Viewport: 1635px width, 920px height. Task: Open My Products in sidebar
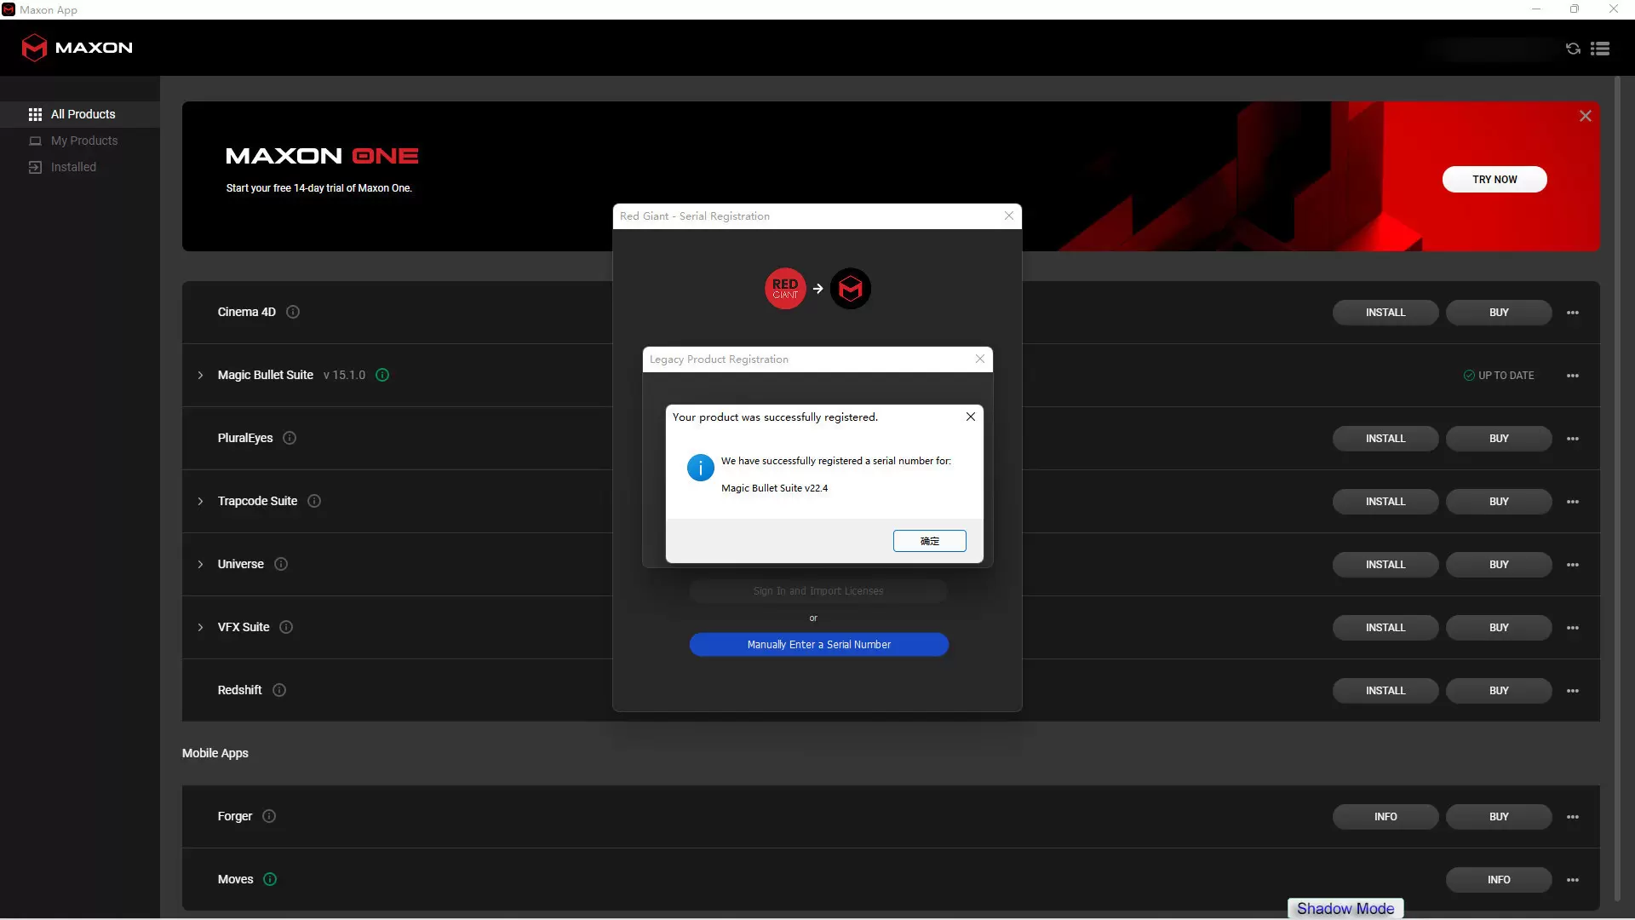click(x=80, y=141)
